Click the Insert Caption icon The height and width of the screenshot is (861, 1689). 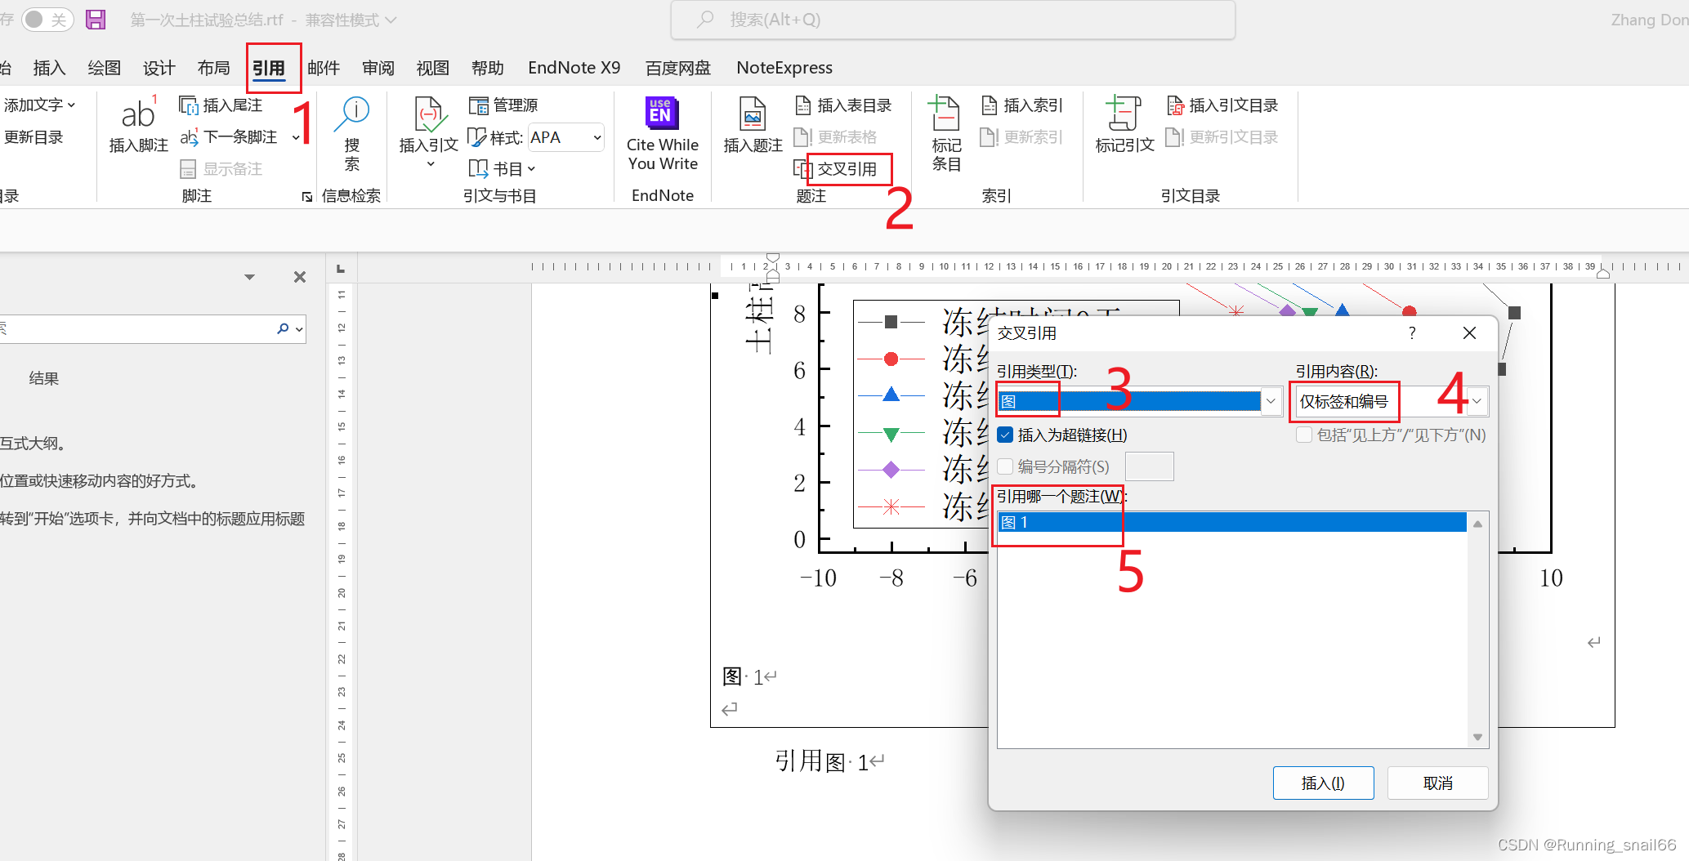tap(753, 114)
